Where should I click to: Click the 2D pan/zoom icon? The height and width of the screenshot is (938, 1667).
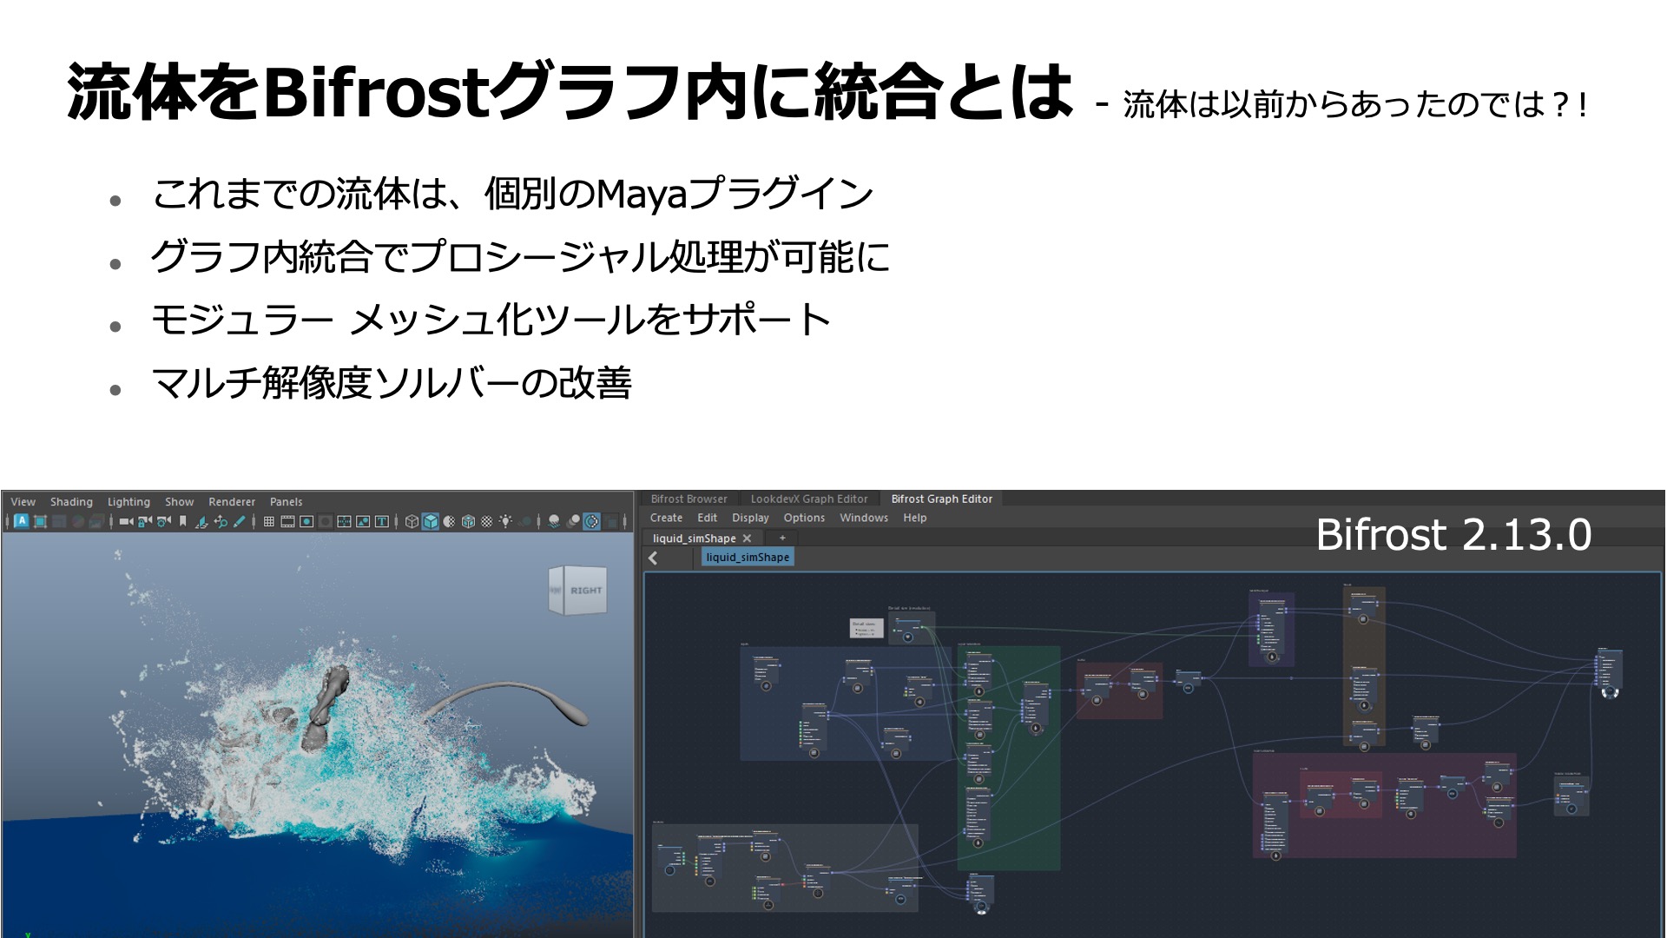221,521
